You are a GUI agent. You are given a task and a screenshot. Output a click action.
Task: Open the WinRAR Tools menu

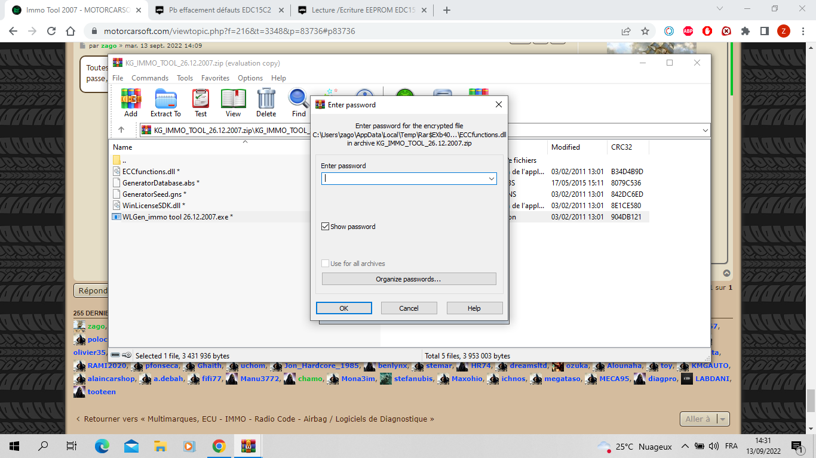185,78
